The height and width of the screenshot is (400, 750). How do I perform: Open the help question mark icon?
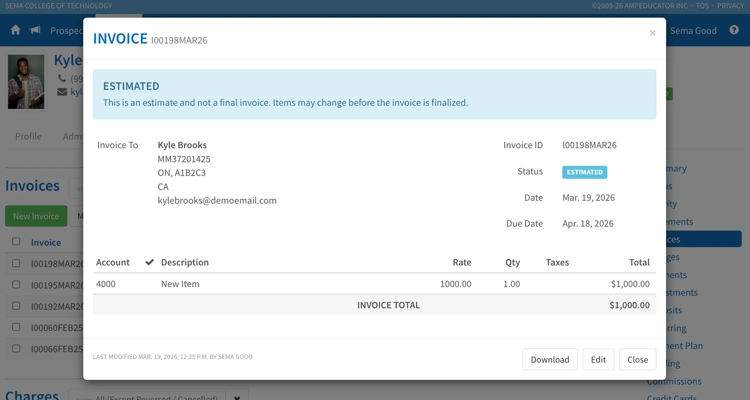(x=734, y=30)
